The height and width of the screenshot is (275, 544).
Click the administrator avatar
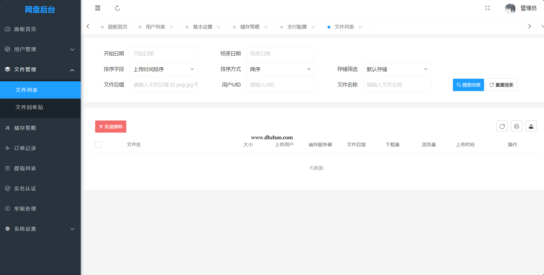click(x=510, y=8)
